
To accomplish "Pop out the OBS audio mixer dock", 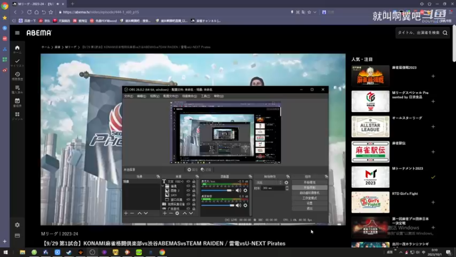I will click(250, 176).
